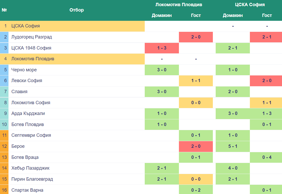The width and height of the screenshot is (282, 194).
Task: Select team row Левски София
Action: (141, 81)
